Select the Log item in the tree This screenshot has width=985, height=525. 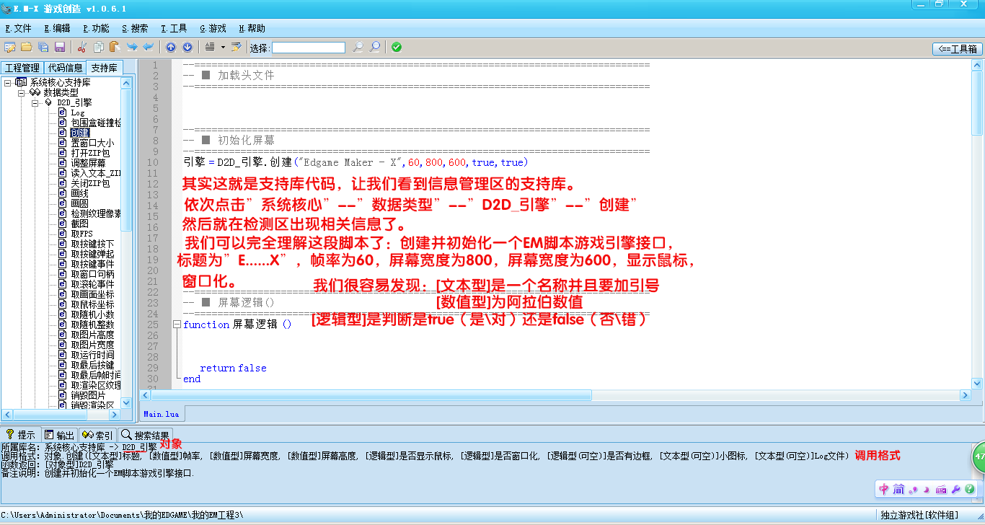[78, 112]
